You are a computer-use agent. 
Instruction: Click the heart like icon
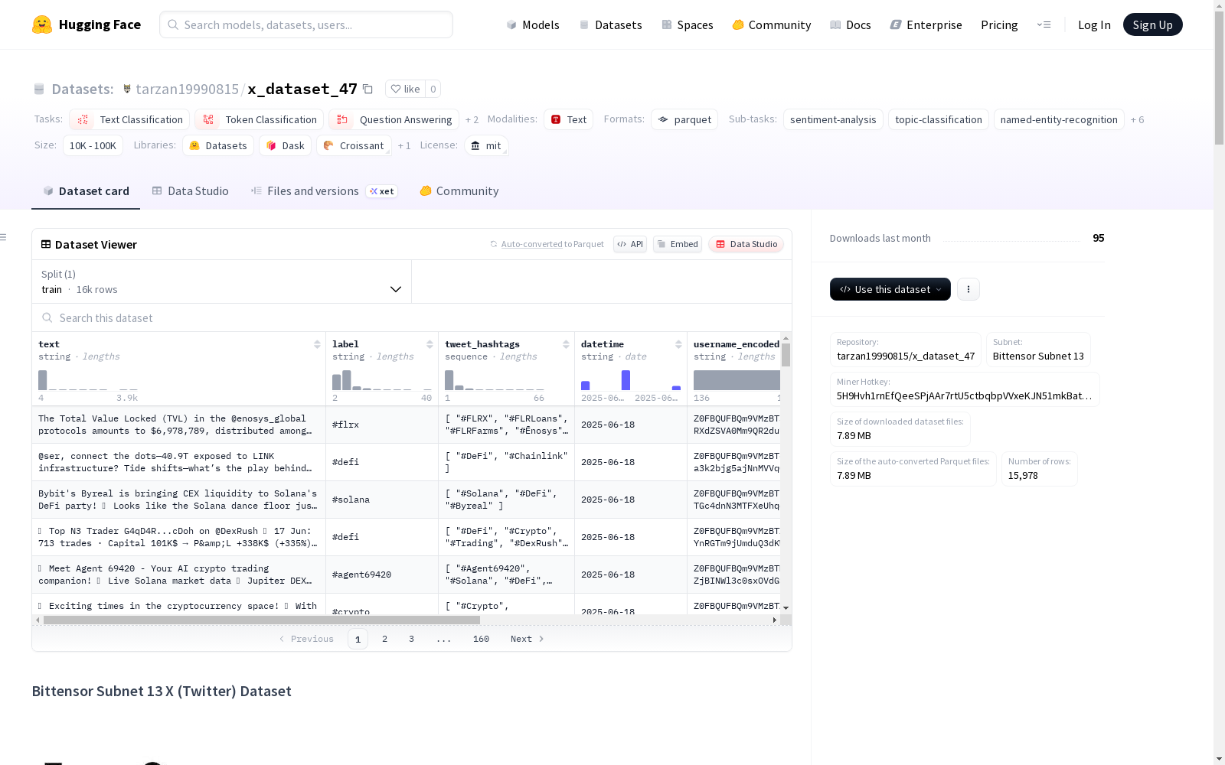[x=396, y=89]
